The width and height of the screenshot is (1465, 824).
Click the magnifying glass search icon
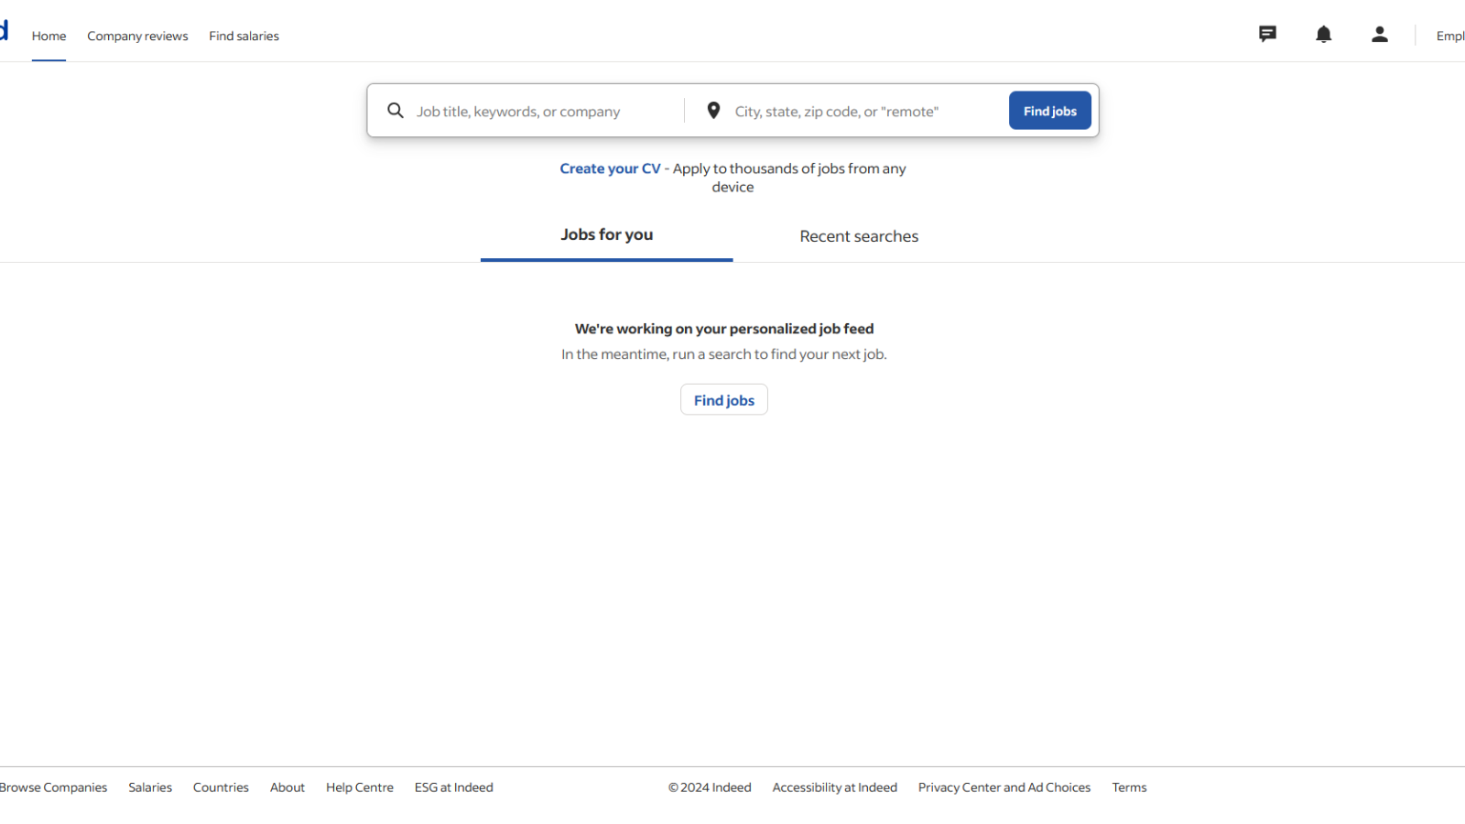point(396,111)
